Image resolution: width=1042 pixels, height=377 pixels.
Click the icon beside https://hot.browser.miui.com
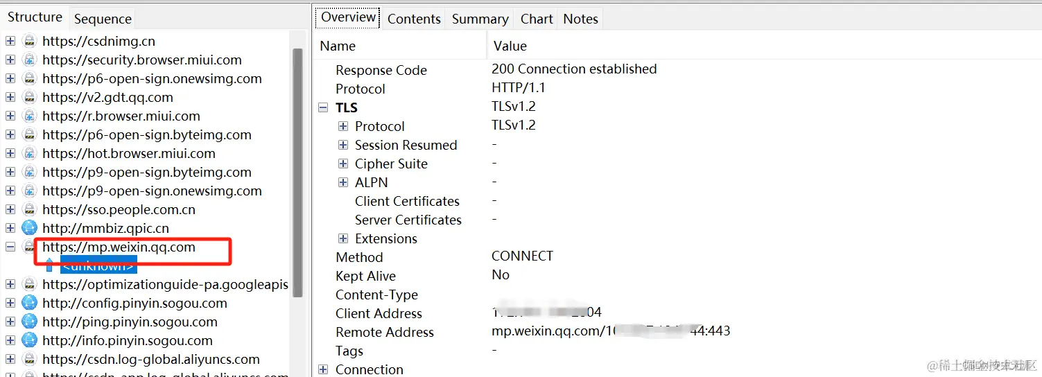[29, 153]
